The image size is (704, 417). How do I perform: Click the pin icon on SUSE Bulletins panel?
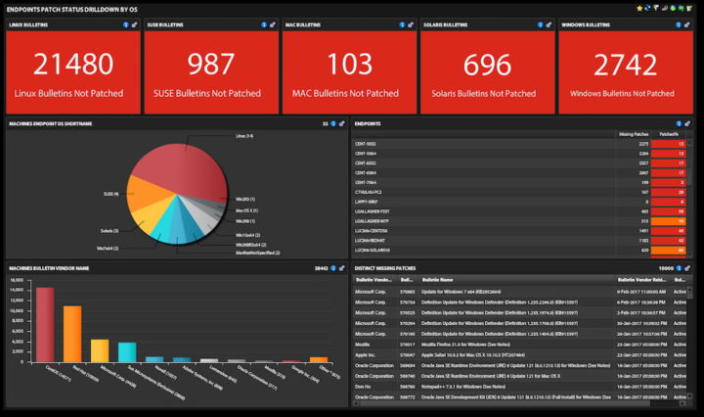tap(272, 24)
